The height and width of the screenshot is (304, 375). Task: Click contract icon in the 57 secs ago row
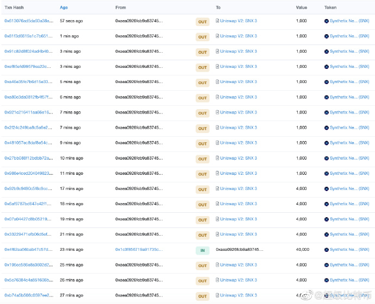[217, 21]
